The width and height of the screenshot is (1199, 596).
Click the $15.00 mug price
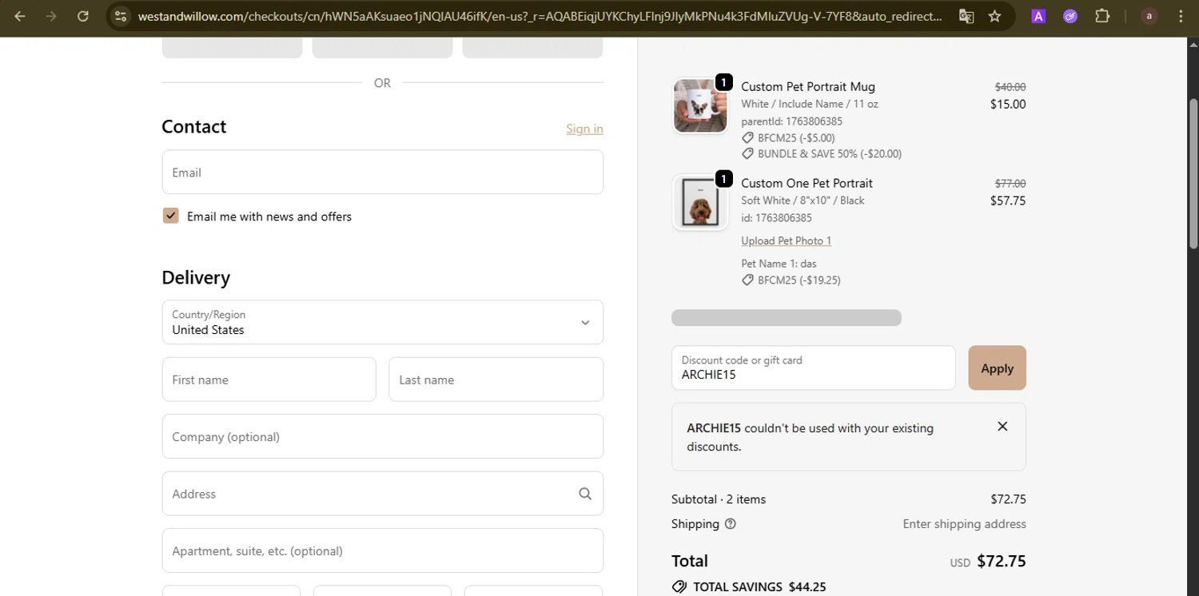[1008, 104]
